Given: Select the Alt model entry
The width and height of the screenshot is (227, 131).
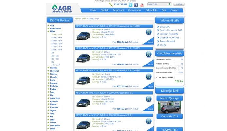Looking at the screenshot, I should pyautogui.click(x=56, y=65).
